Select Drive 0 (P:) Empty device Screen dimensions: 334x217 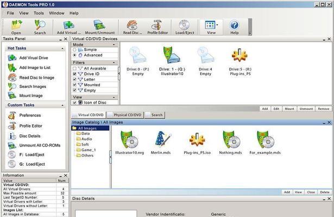coord(138,61)
